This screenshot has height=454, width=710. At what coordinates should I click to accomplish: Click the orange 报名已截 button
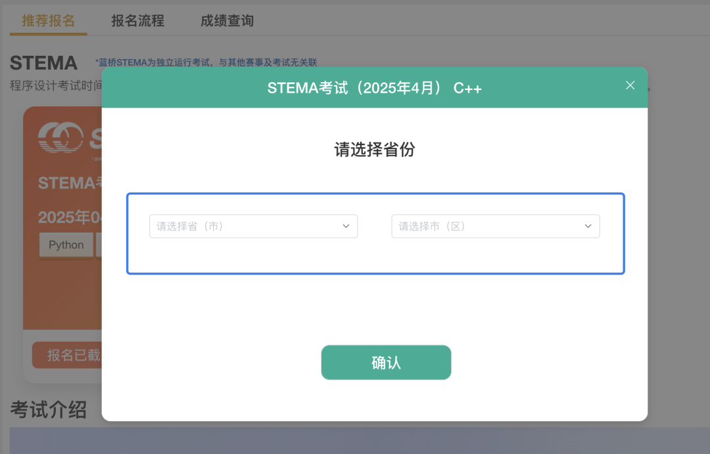tap(67, 355)
